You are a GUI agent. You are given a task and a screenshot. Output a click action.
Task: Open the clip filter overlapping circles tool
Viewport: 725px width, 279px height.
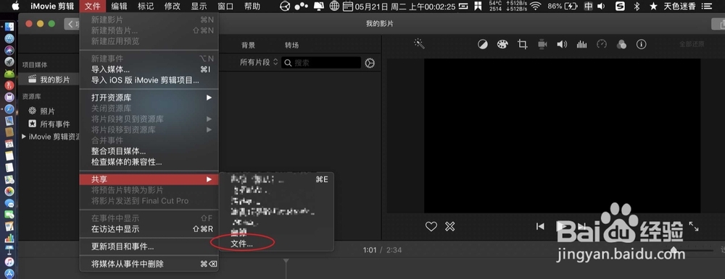pyautogui.click(x=621, y=44)
